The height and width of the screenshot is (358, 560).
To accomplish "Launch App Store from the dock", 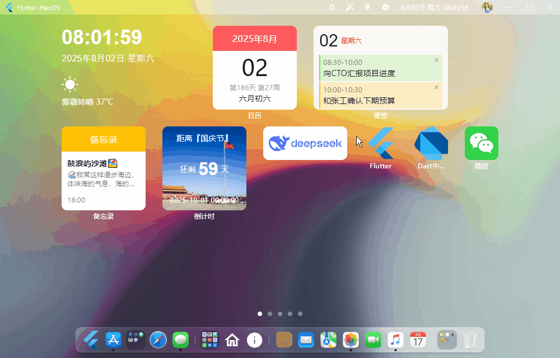I will (x=114, y=340).
